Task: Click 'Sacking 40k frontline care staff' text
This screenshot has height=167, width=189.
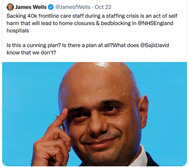Action: pos(45,16)
